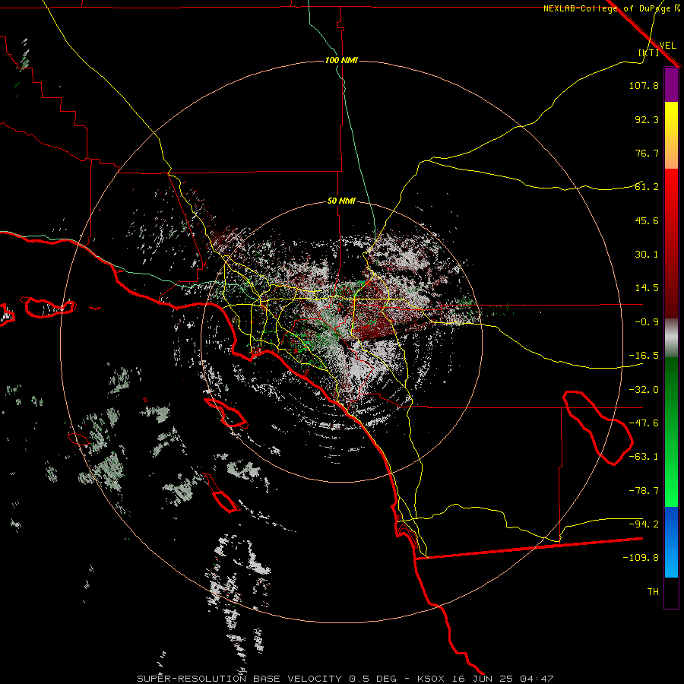Viewport: 684px width, 684px height.
Task: Click the -0.9 color scale value
Action: coord(647,322)
